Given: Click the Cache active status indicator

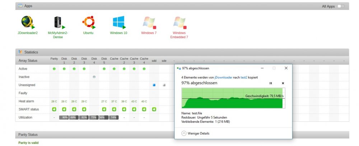Looking at the screenshot, I should pos(114,69).
